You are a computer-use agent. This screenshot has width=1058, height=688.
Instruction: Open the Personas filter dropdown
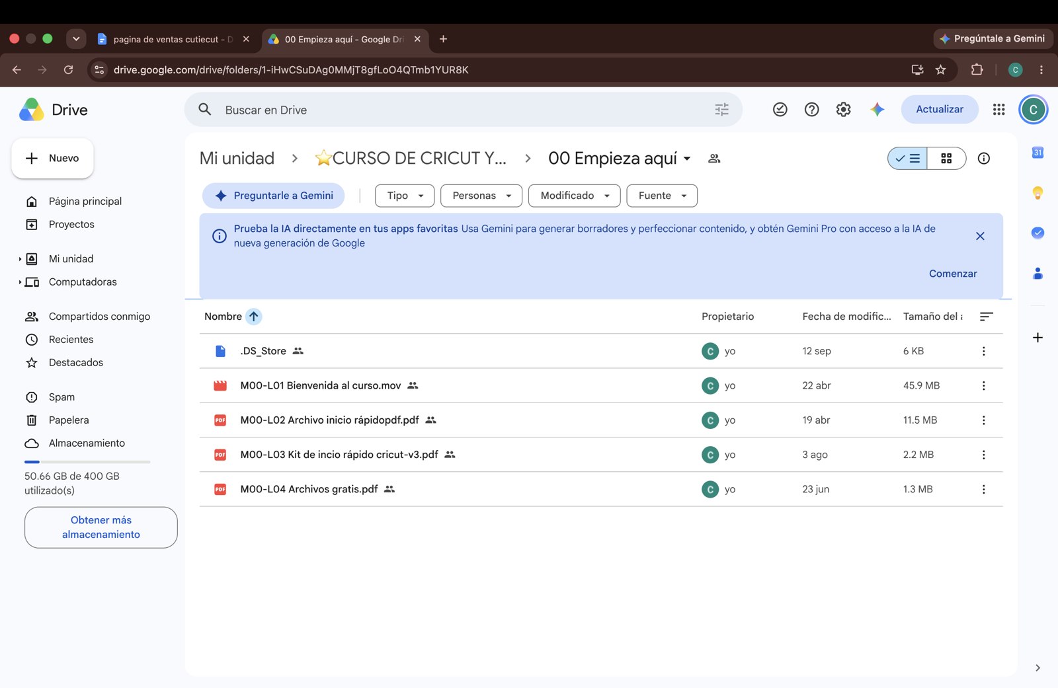481,196
